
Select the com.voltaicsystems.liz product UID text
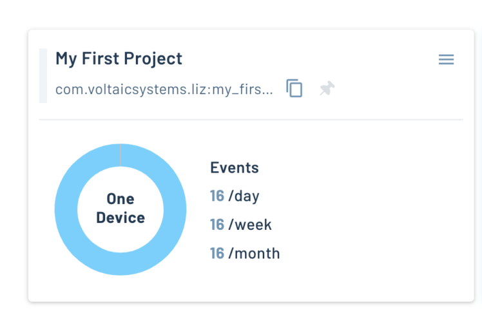(164, 90)
